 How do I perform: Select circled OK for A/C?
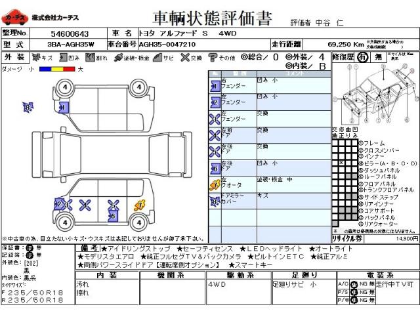(x=354, y=284)
